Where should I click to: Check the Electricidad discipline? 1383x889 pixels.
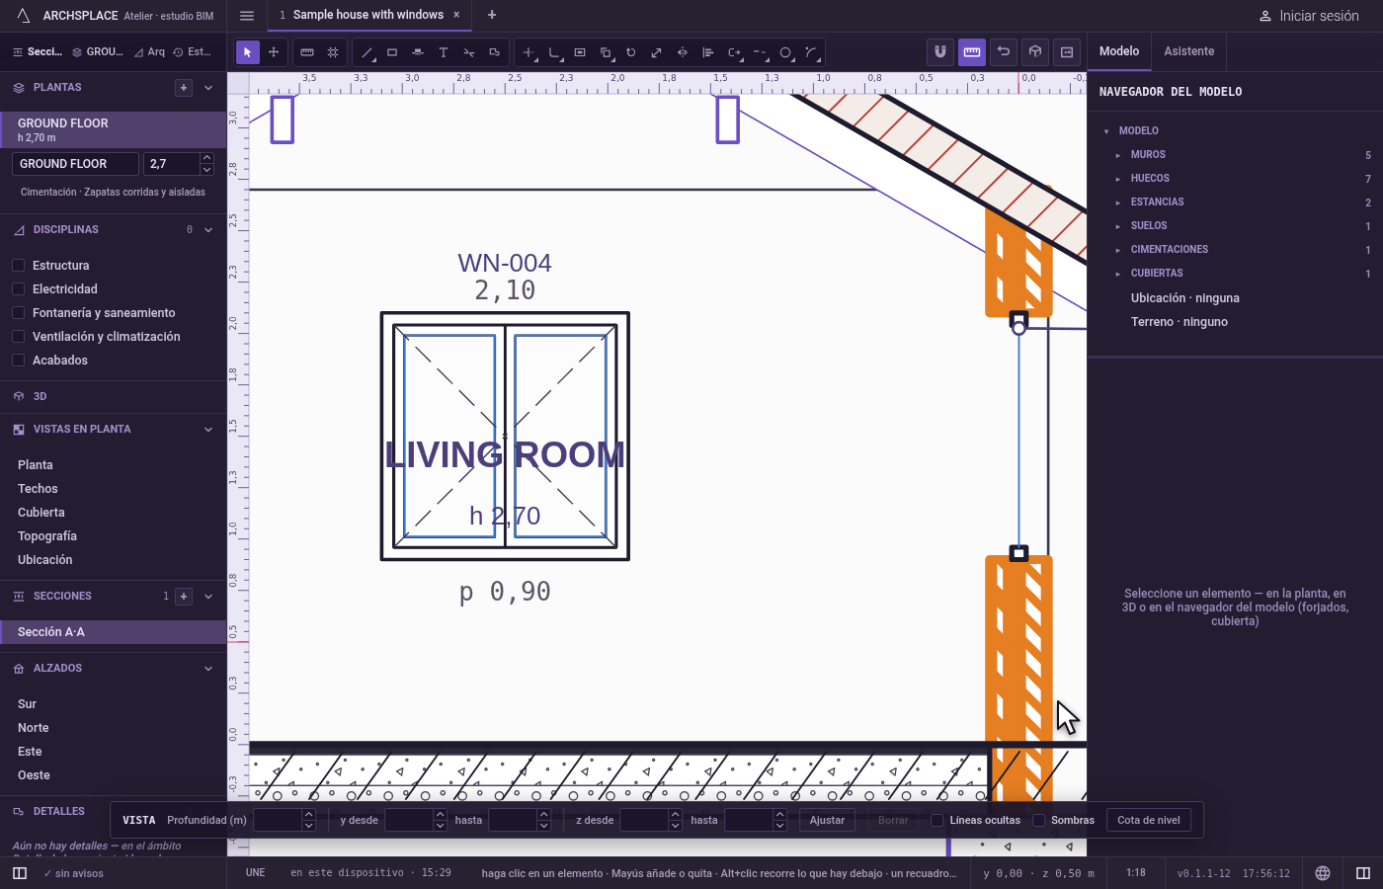coord(18,289)
